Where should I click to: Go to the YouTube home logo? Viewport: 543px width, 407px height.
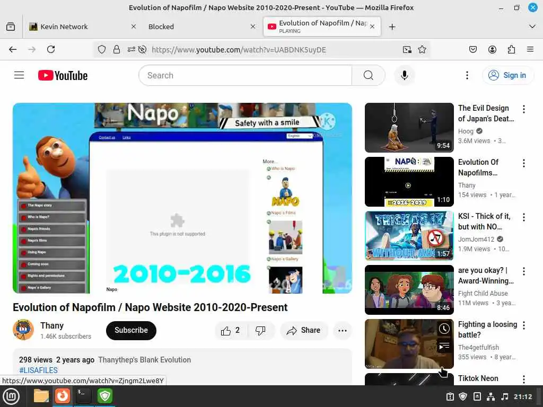[x=63, y=75]
